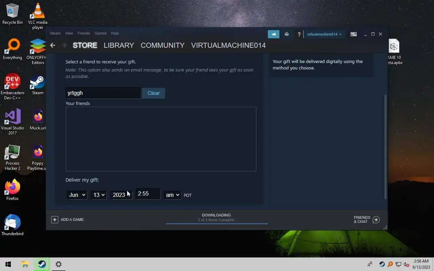Open the People icon in system tray
434x271 pixels.
[370, 264]
